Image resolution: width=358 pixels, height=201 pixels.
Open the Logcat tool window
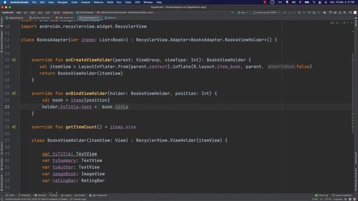[x=67, y=195]
